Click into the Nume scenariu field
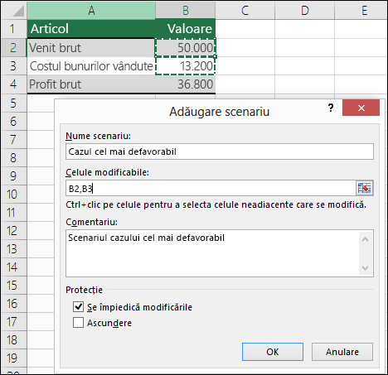388x375 pixels. 220,151
